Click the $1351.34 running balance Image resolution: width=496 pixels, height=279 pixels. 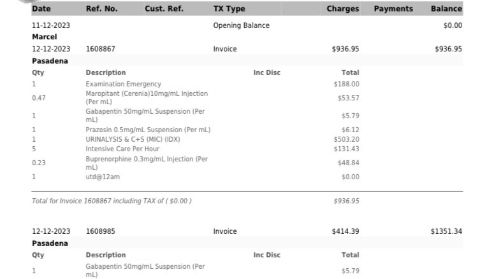point(446,231)
